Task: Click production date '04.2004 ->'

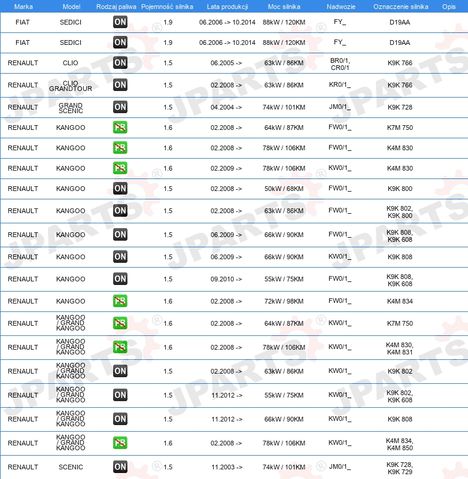Action: (x=226, y=107)
